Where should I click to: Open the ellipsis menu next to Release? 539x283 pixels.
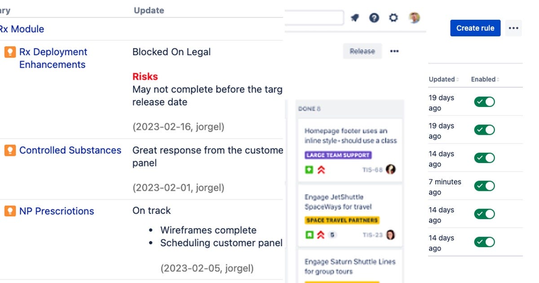(394, 51)
